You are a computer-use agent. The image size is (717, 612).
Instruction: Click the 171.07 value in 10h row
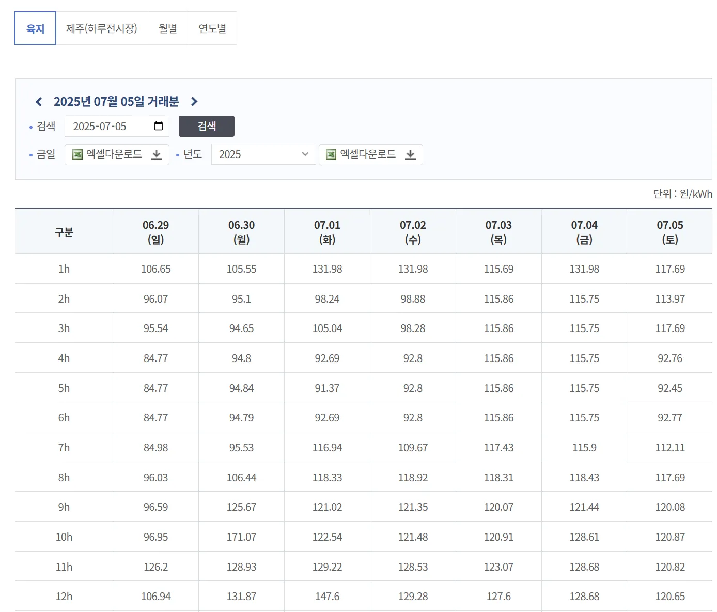point(241,537)
